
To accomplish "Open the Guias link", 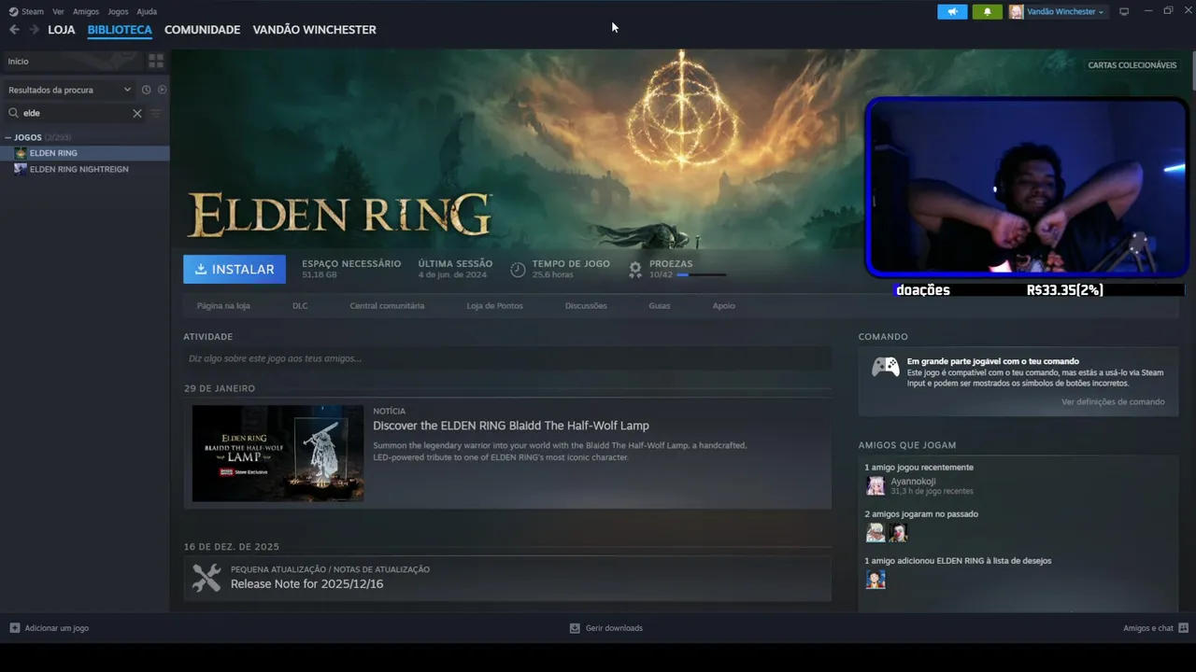I will coord(660,306).
